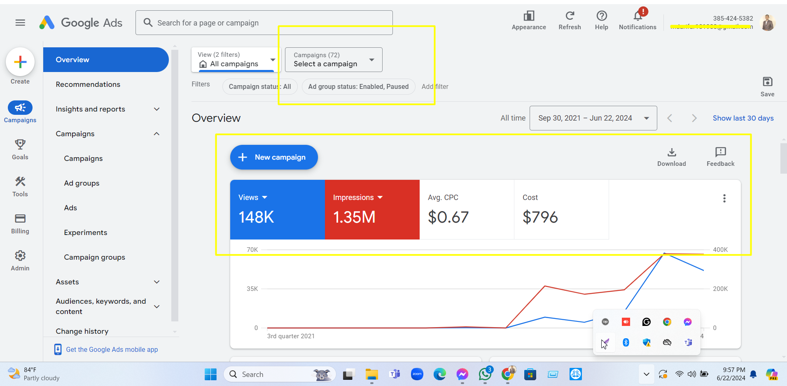Open the Campaigns sub-item

coord(83,158)
